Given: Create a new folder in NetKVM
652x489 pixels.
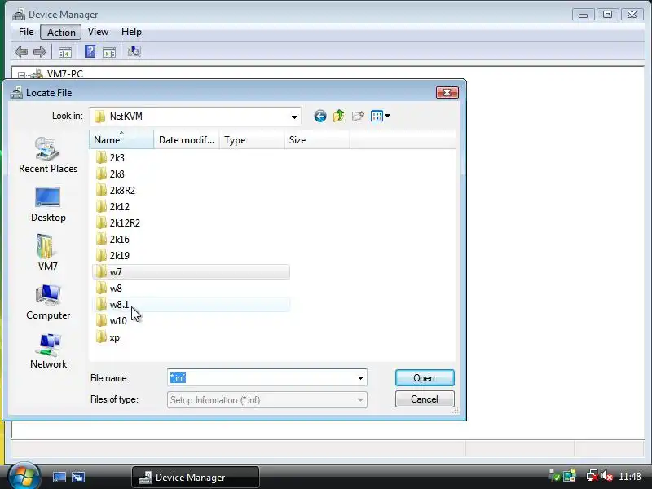Looking at the screenshot, I should (358, 116).
